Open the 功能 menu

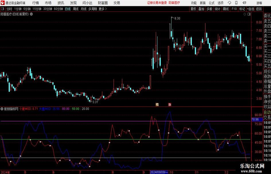194,3
